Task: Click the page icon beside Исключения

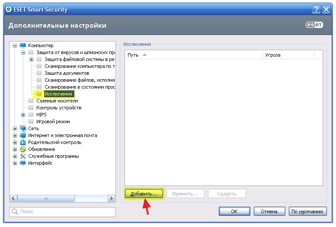Action: click(39, 94)
